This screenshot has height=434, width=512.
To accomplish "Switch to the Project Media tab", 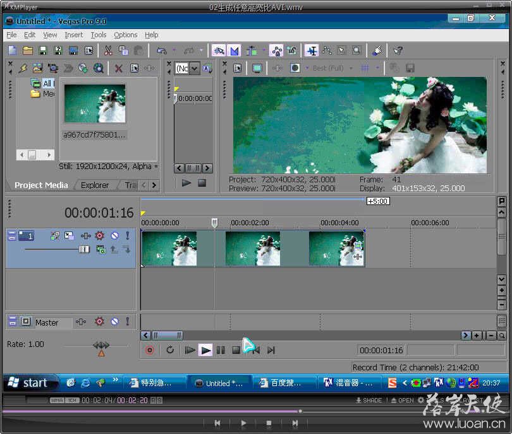I will click(41, 185).
